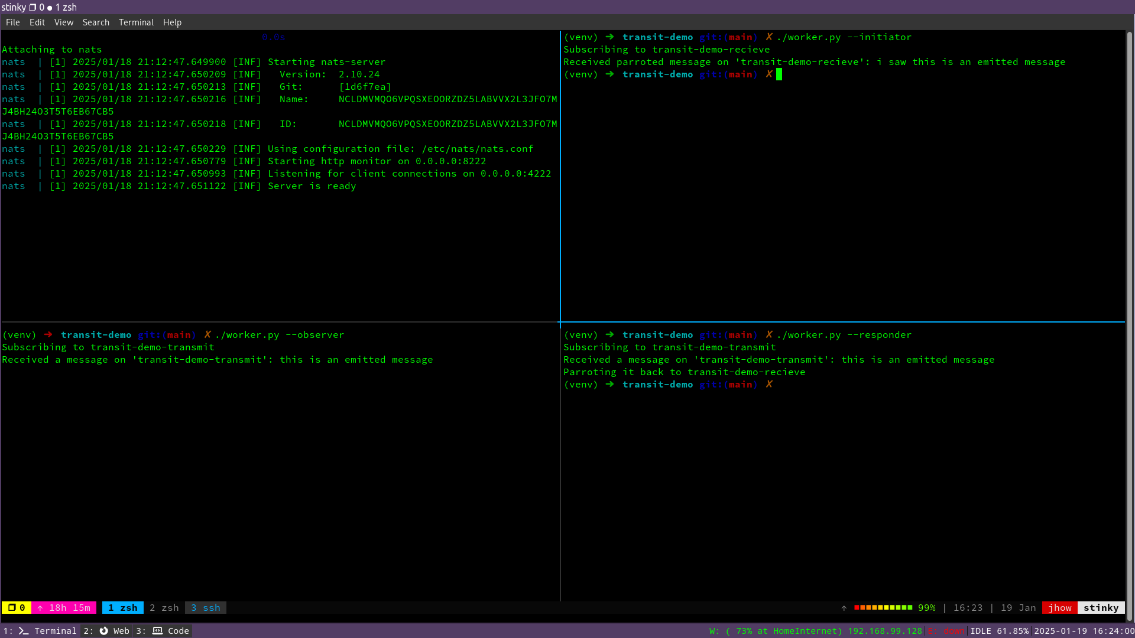Screen dimensions: 1135x638
Task: Click the green prompt arrow in responder pane
Action: tap(609, 335)
